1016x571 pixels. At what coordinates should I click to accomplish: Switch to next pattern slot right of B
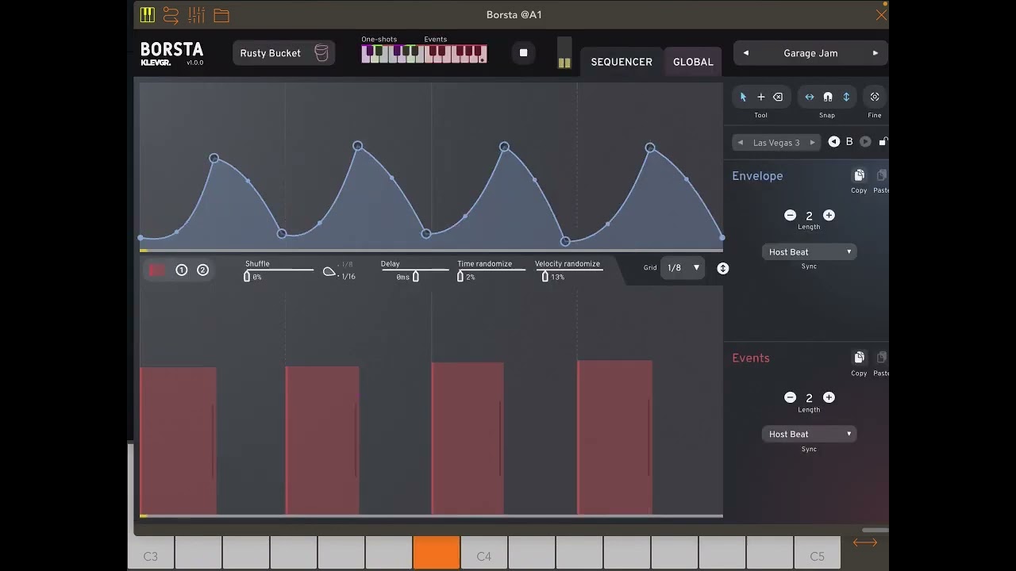pos(865,142)
